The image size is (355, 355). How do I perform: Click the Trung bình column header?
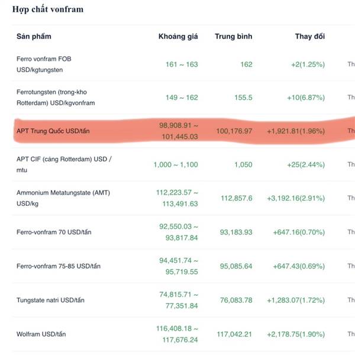click(x=233, y=37)
